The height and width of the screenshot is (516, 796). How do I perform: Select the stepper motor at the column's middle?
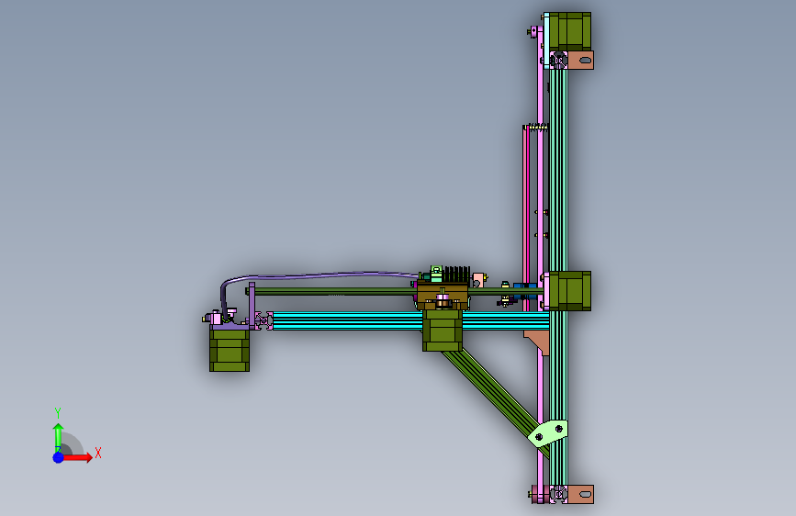(569, 291)
